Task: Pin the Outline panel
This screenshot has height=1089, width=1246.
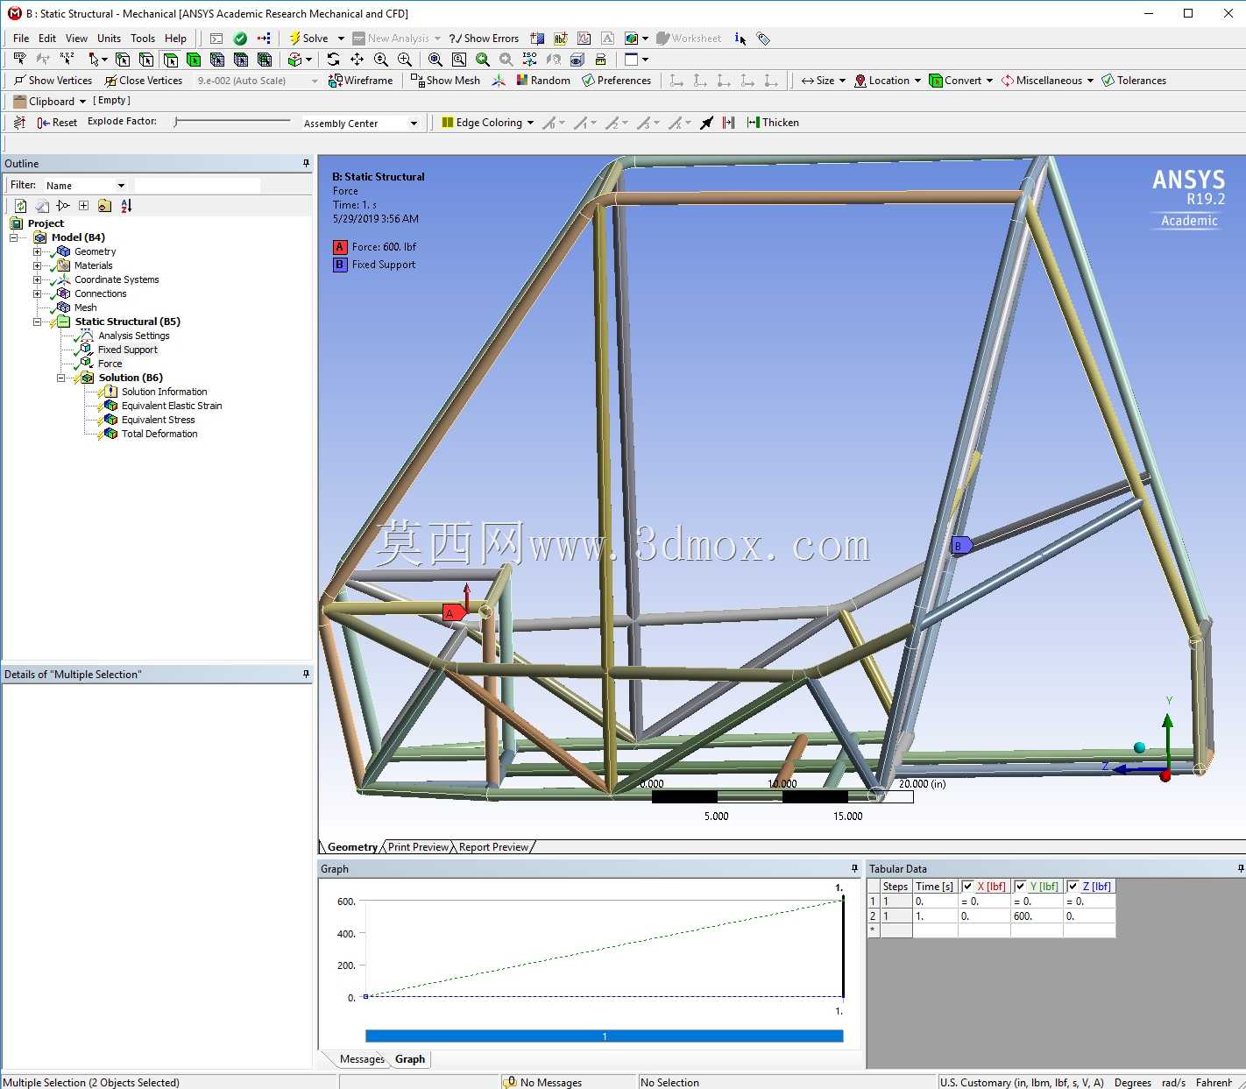Action: coord(306,163)
